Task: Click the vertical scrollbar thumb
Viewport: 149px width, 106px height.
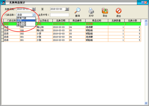Action: (x=146, y=24)
